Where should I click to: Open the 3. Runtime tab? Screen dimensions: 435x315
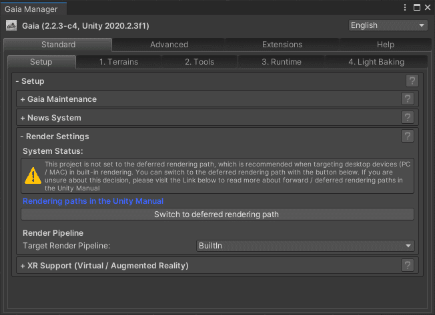[x=282, y=62]
